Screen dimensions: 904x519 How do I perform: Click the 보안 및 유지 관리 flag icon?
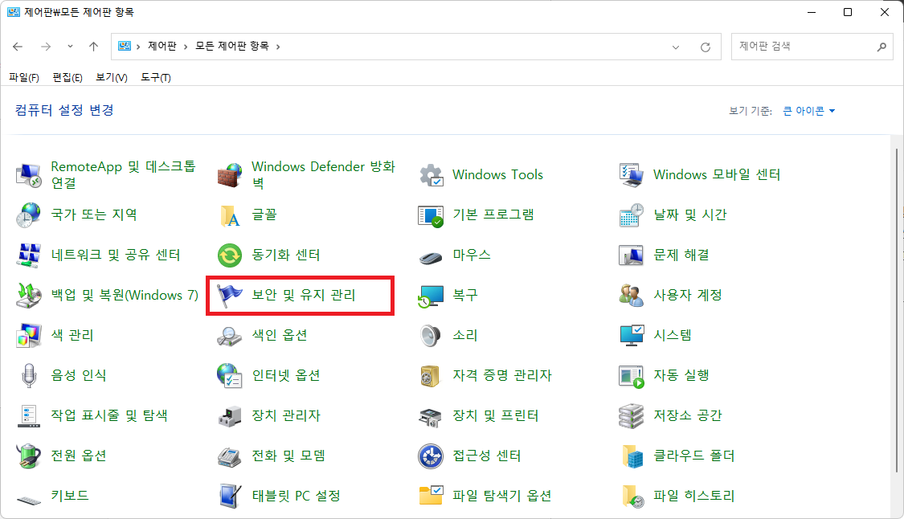coord(230,296)
